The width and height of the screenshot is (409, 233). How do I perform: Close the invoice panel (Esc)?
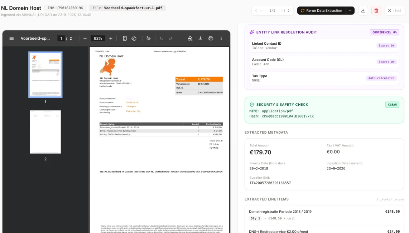(395, 11)
